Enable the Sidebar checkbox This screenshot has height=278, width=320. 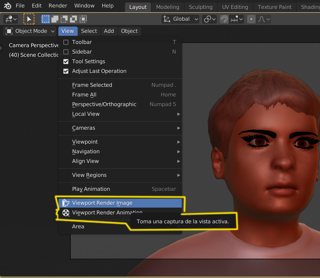tap(66, 52)
